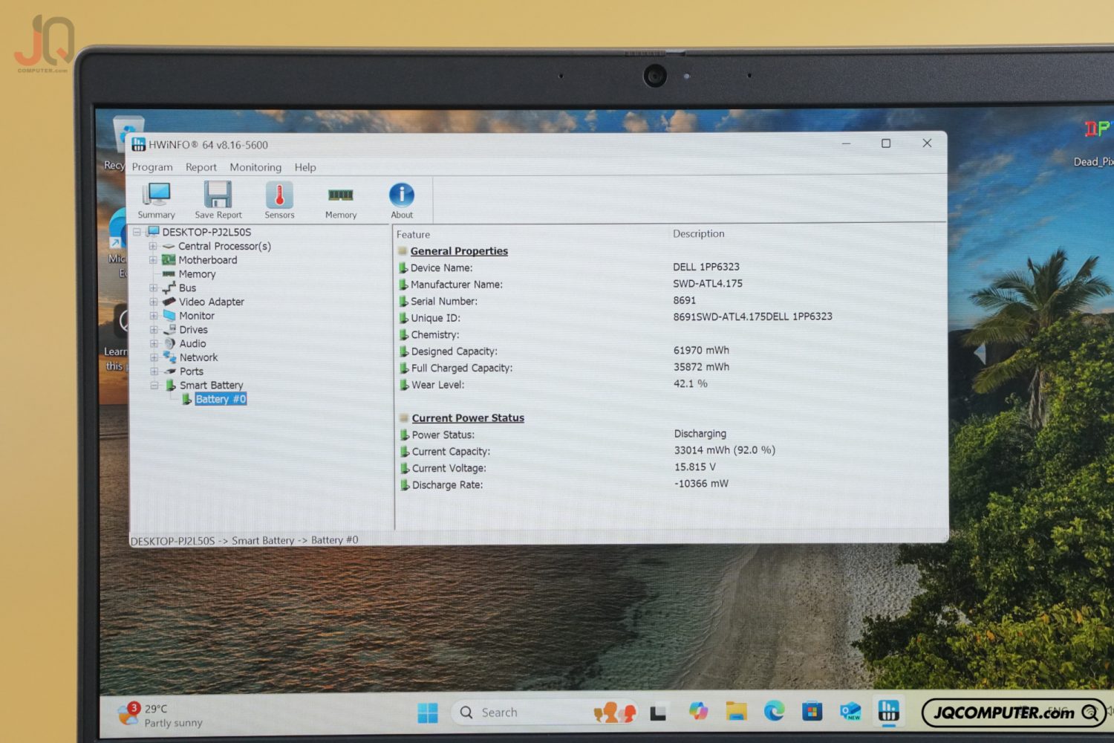
Task: Select the Wear Level: row
Action: 437,385
